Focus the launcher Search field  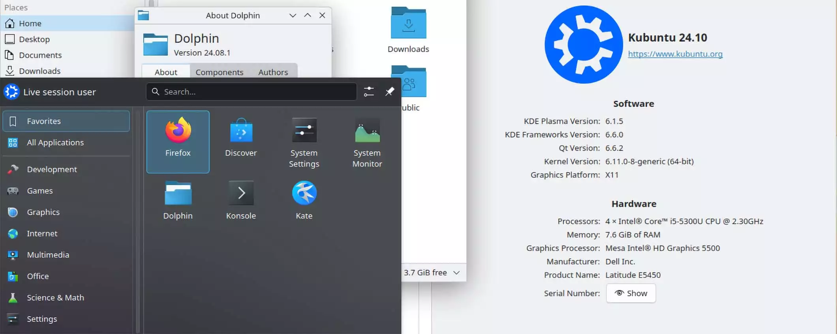251,91
